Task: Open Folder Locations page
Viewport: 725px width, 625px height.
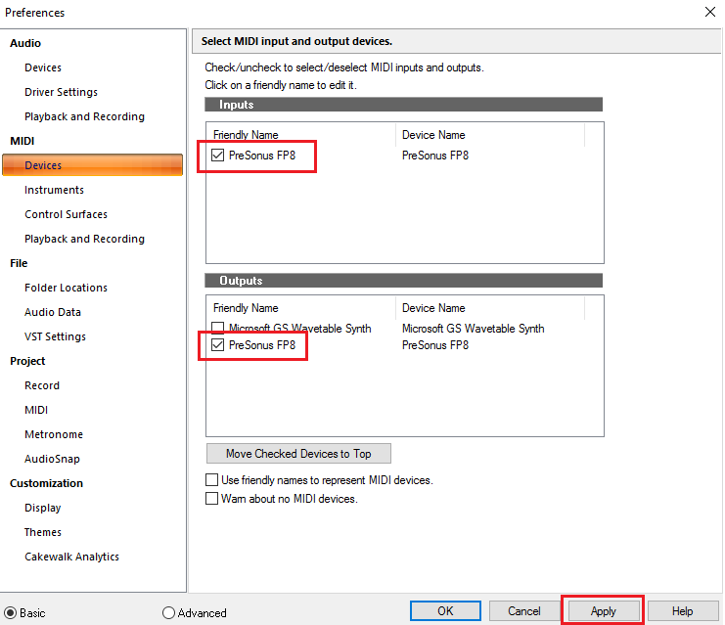Action: click(x=67, y=288)
